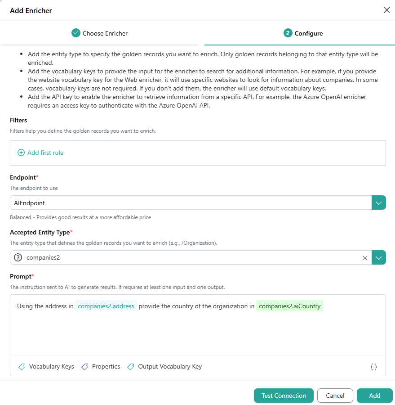This screenshot has height=405, width=395.
Task: Click the question mark entity type icon
Action: click(x=18, y=258)
